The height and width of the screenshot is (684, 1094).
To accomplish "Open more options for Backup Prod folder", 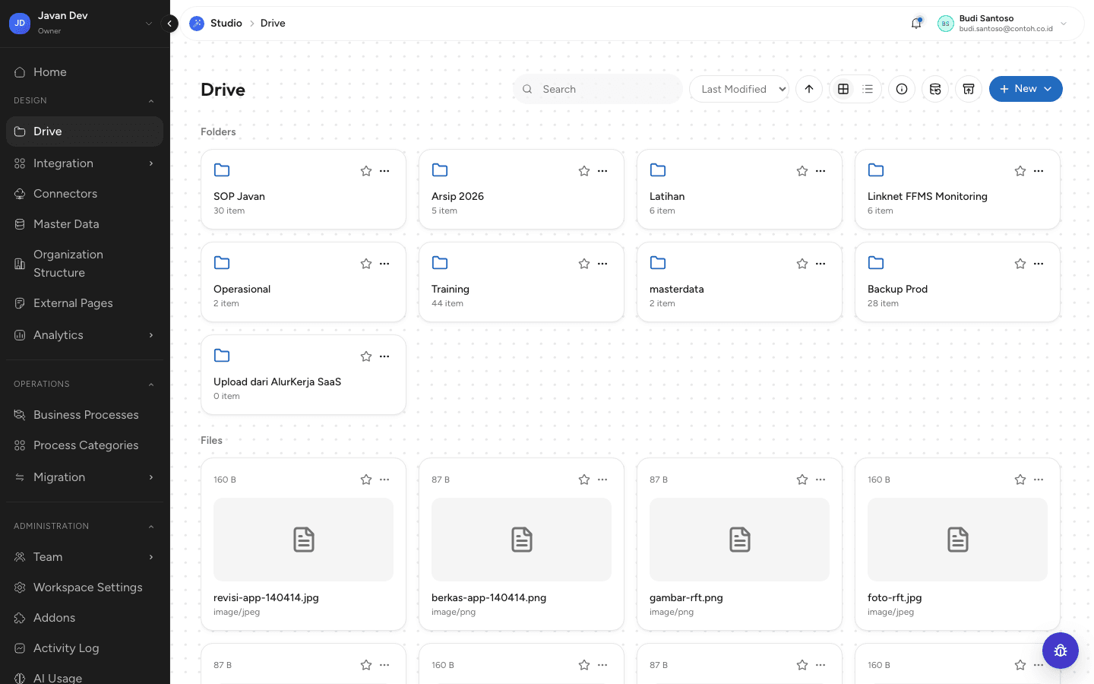I will click(x=1039, y=264).
